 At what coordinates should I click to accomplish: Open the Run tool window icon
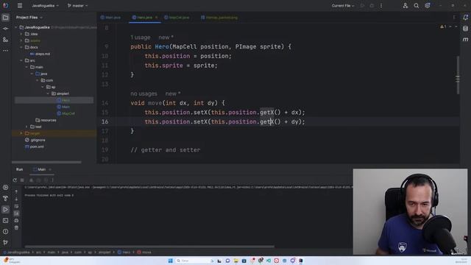pyautogui.click(x=5, y=209)
